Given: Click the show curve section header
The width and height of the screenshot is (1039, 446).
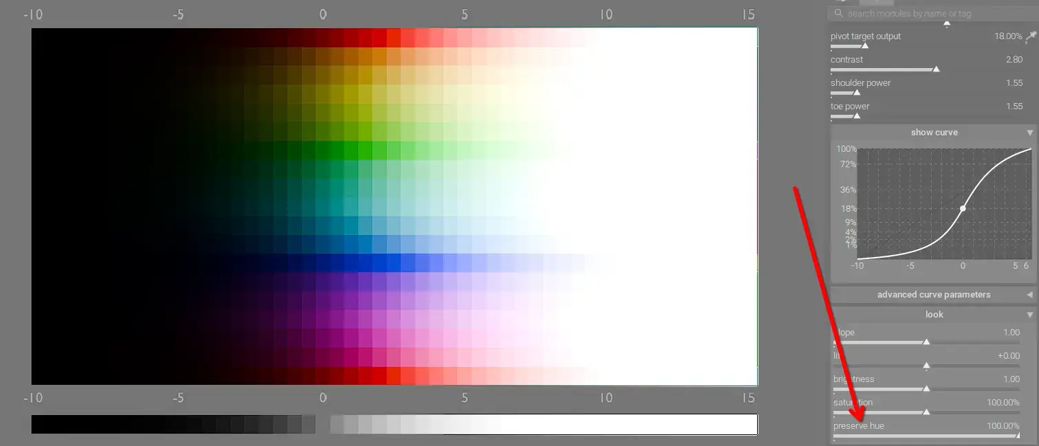Looking at the screenshot, I should click(934, 132).
